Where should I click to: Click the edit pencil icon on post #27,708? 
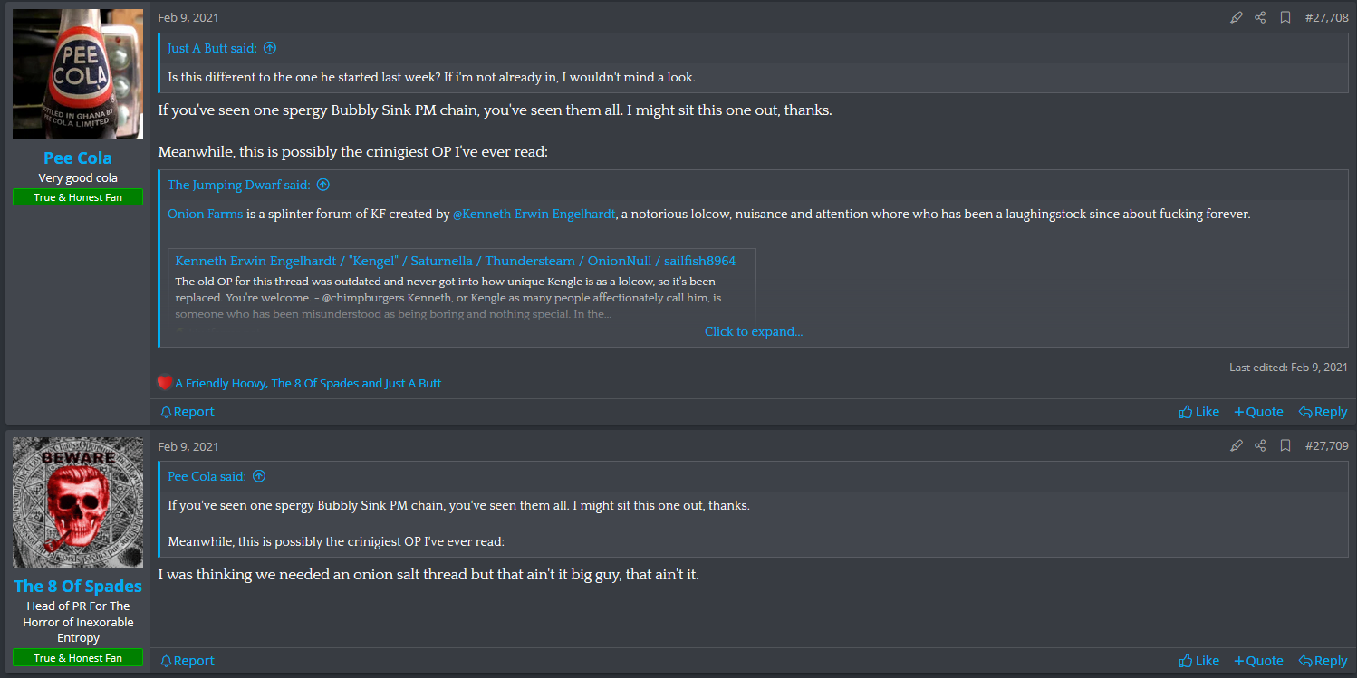click(x=1237, y=17)
